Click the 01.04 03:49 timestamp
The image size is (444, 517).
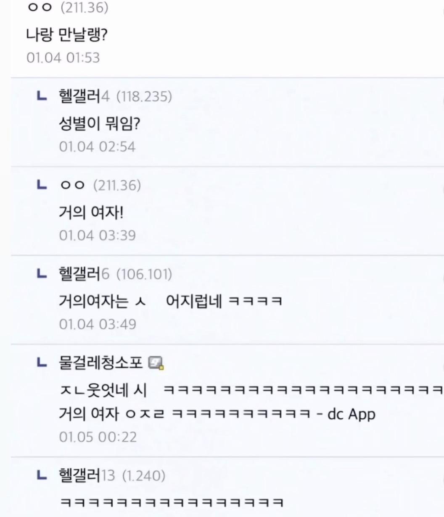coord(98,324)
